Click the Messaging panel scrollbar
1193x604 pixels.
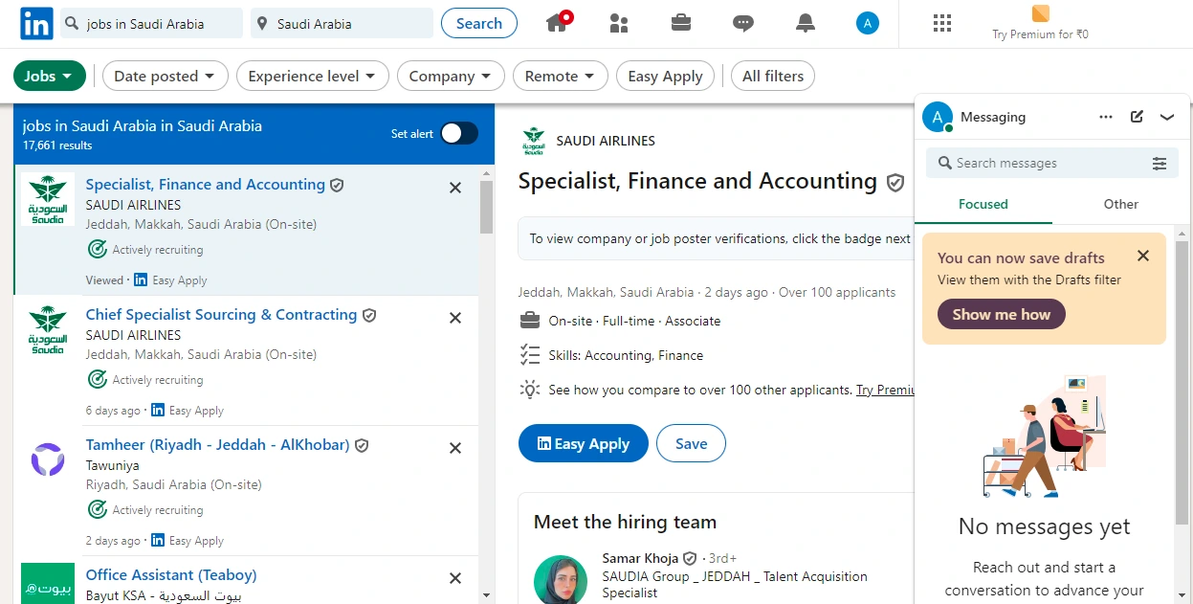coord(1182,383)
